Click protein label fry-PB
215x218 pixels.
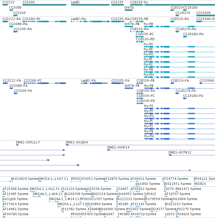(x=149, y=86)
